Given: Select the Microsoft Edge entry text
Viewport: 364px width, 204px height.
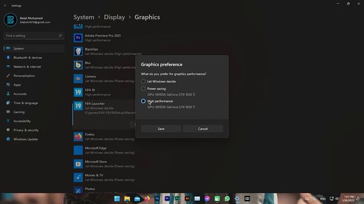Looking at the screenshot, I should 96,148.
